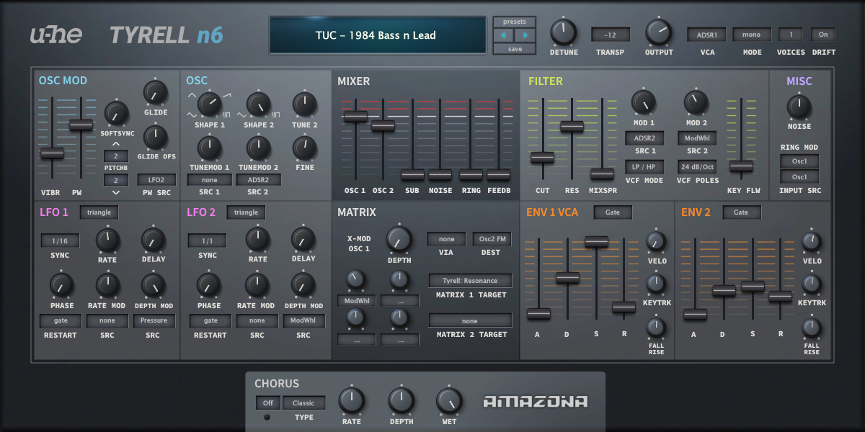The height and width of the screenshot is (432, 865).
Task: Click the OUTPUT knob
Action: [658, 32]
